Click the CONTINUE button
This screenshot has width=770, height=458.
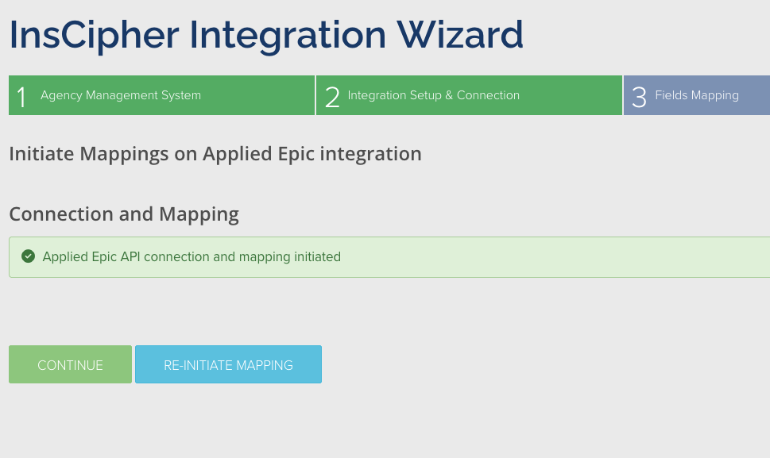point(70,364)
